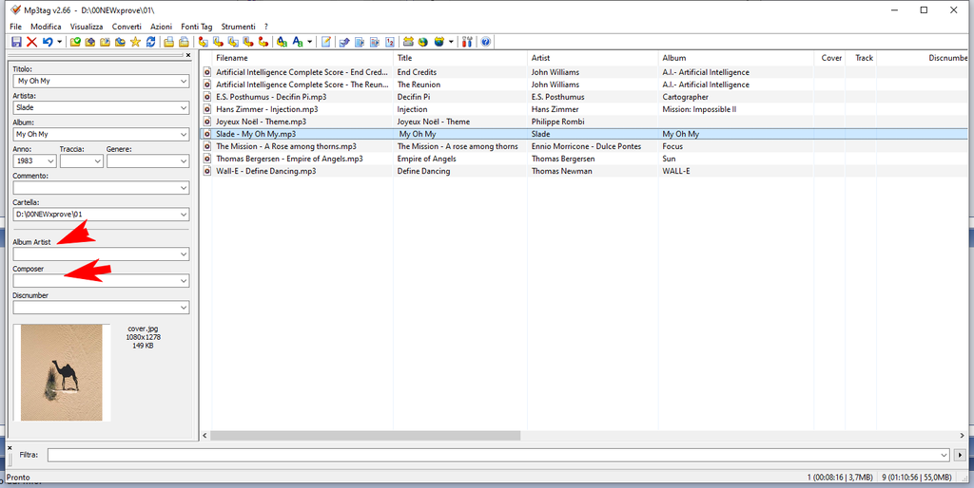Click the folder icon with green checkmark
The width and height of the screenshot is (974, 488).
75,42
